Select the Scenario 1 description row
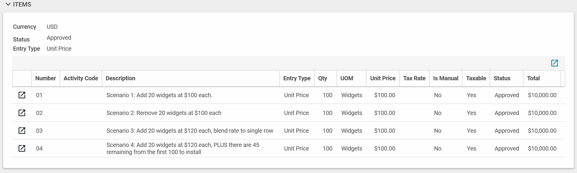 159,95
